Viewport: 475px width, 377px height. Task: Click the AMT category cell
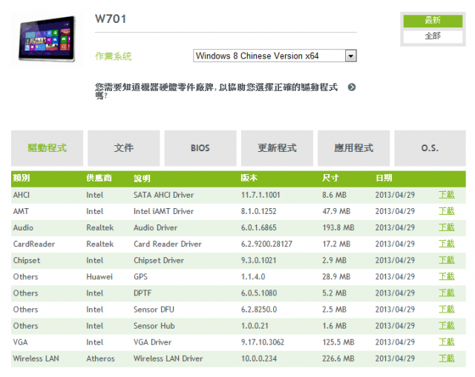click(x=21, y=211)
